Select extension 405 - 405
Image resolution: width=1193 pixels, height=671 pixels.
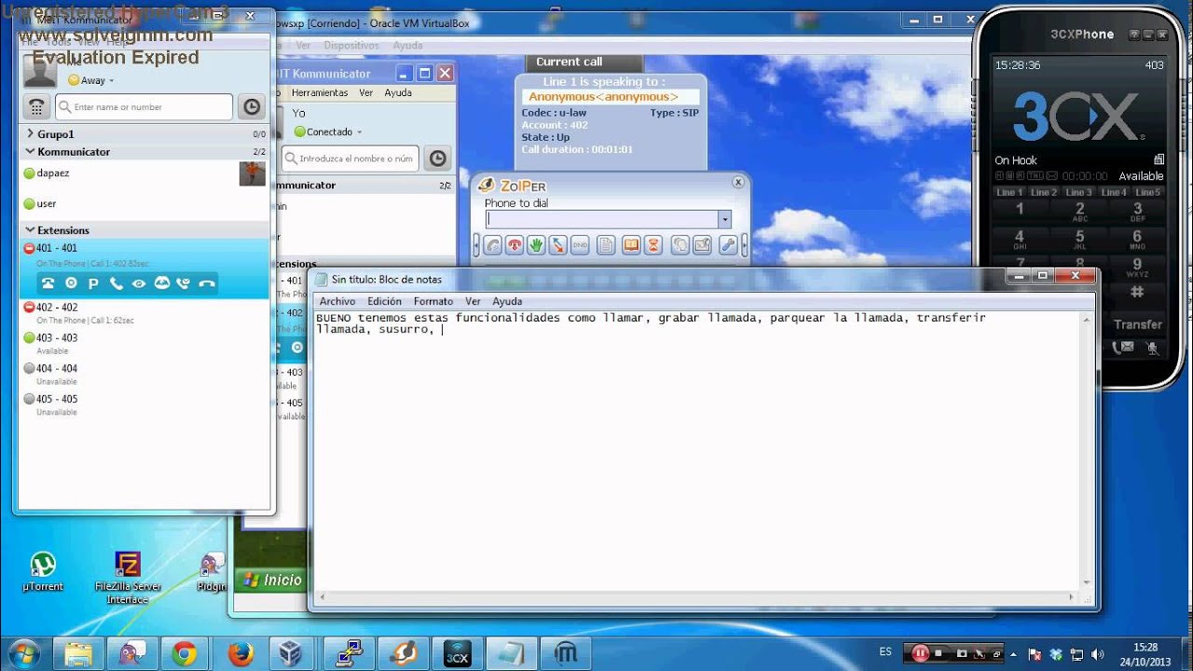click(144, 405)
